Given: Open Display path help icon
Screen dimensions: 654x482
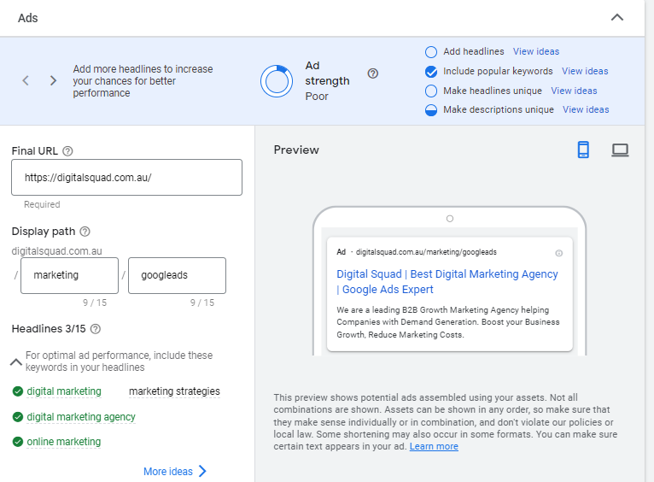Looking at the screenshot, I should point(85,232).
